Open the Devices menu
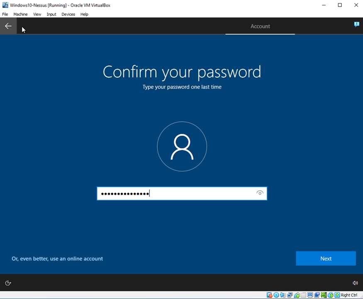The width and height of the screenshot is (363, 299). click(68, 14)
